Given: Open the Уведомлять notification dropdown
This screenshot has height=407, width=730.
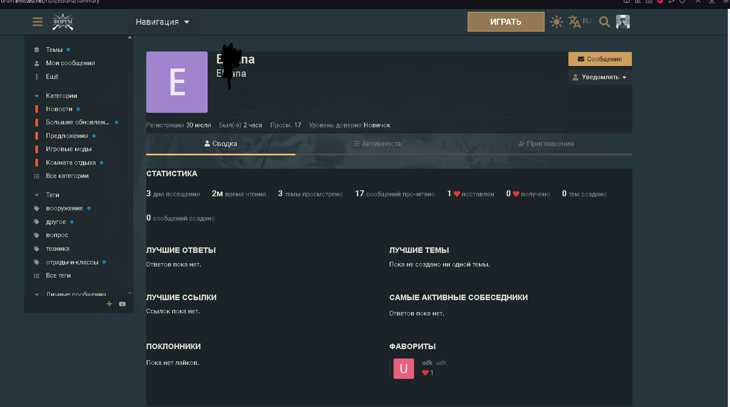Looking at the screenshot, I should point(600,77).
